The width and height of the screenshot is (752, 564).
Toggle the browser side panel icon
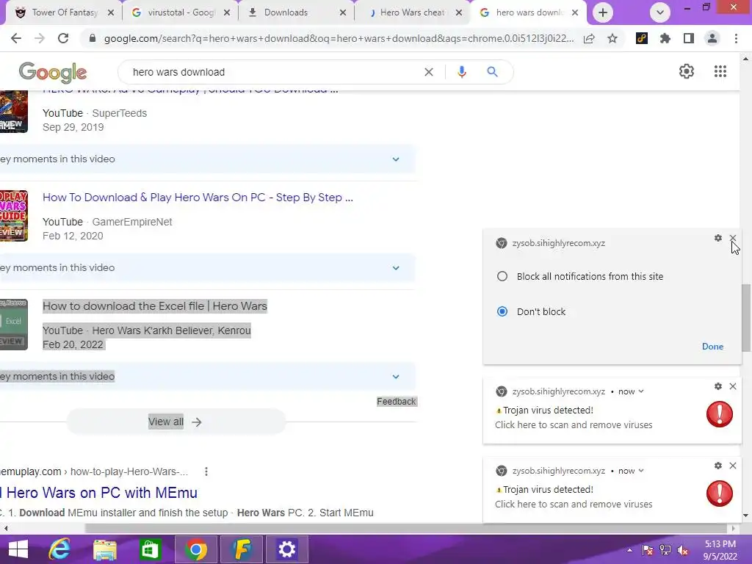689,38
